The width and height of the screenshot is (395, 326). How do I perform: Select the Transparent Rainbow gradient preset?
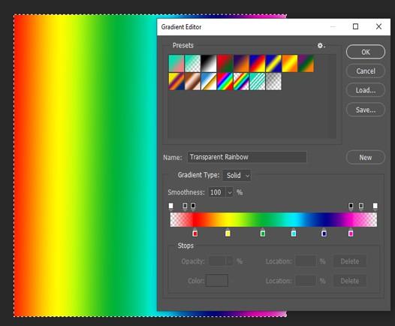point(241,81)
